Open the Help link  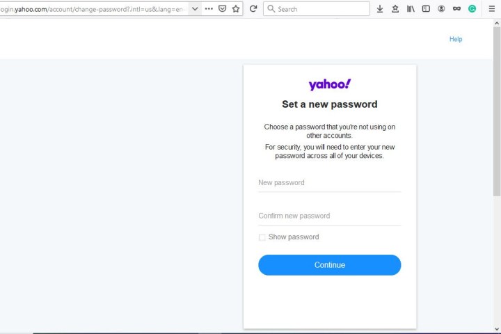point(456,39)
